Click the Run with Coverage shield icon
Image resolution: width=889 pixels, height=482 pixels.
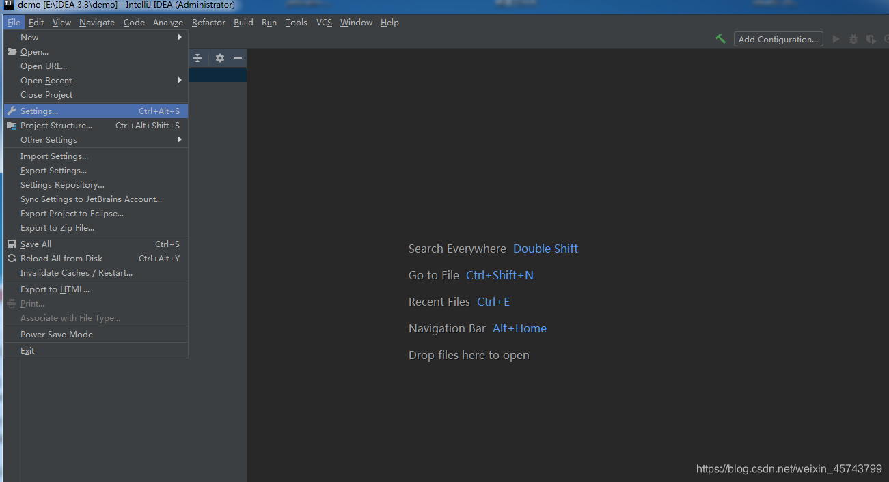(x=871, y=40)
